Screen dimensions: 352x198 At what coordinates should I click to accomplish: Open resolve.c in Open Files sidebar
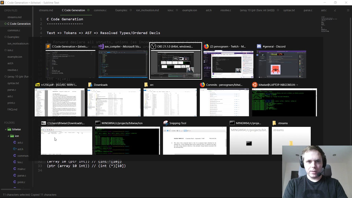pos(13,70)
